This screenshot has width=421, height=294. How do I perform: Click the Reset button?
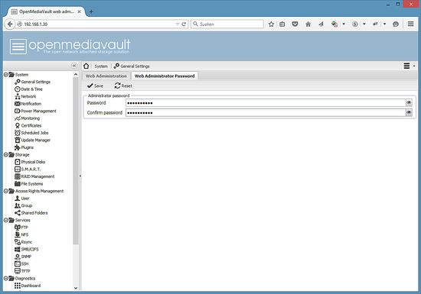[x=123, y=86]
